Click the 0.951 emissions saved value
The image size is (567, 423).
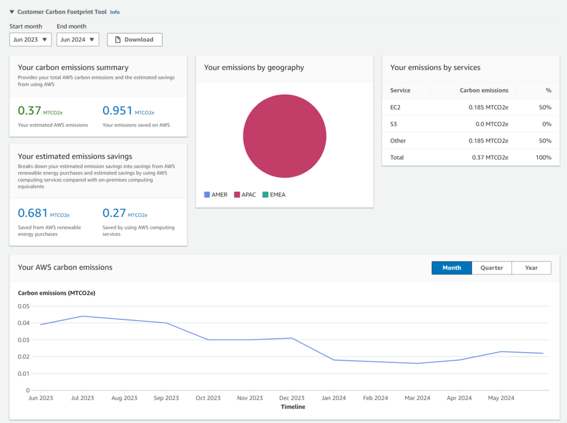pos(118,111)
